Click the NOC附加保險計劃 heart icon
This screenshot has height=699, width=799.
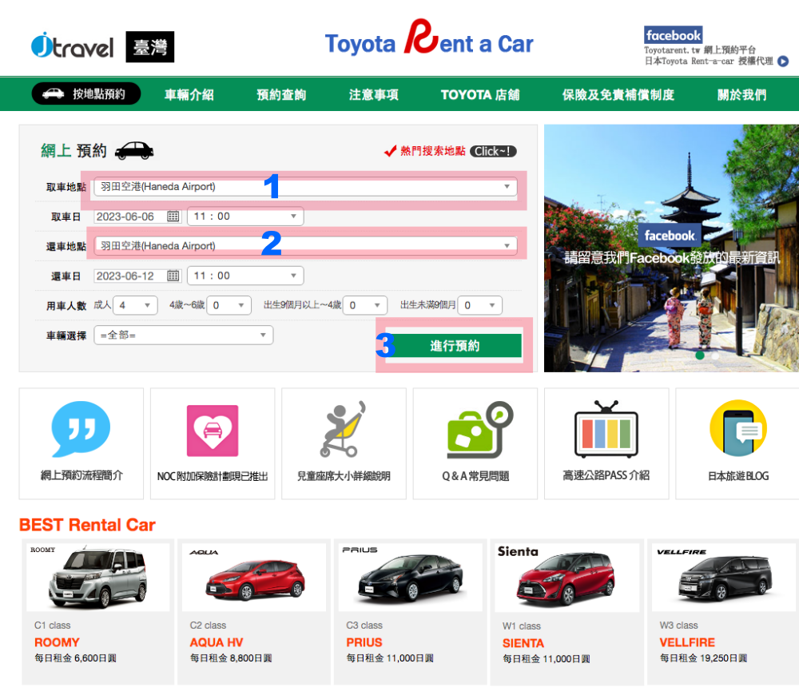[x=212, y=431]
